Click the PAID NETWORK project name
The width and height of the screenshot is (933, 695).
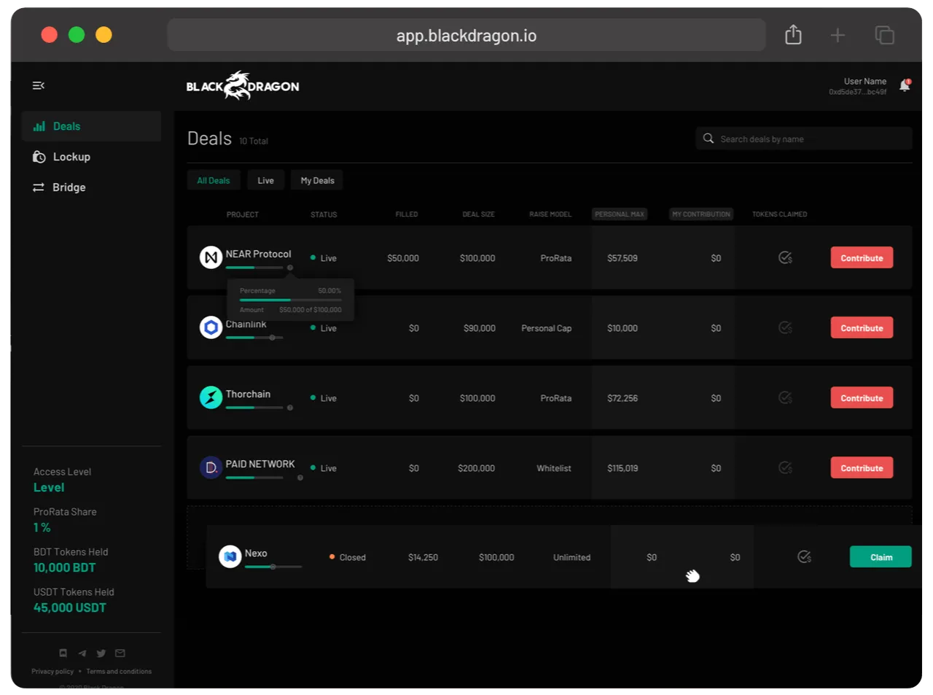(260, 464)
